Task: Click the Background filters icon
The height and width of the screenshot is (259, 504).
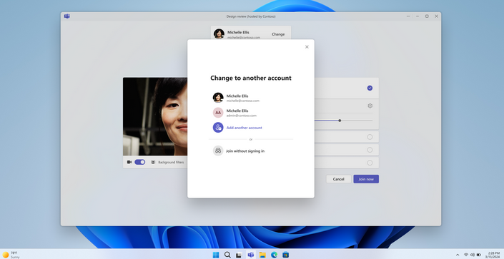Action: [x=153, y=162]
